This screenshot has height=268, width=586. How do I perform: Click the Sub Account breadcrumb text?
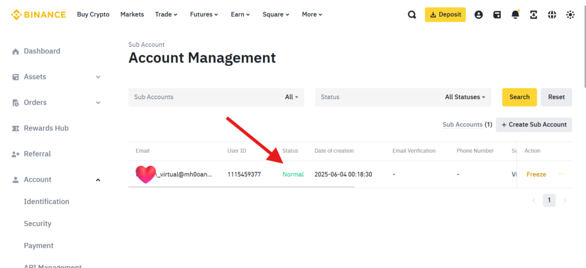click(146, 45)
